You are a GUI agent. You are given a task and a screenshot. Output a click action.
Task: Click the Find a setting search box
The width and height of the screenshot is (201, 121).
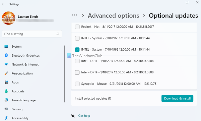click(32, 34)
